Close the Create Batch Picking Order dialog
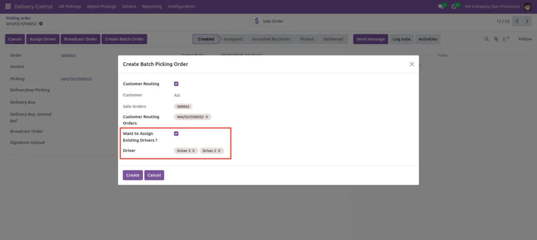 (x=412, y=64)
